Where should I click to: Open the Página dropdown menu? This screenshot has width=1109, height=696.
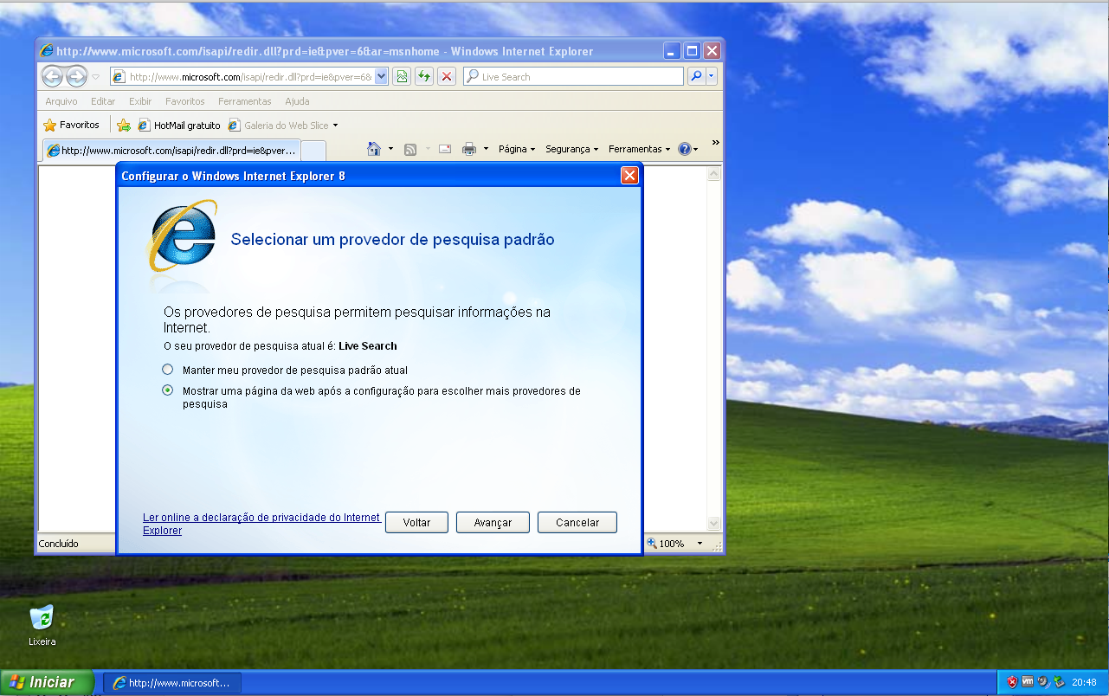(x=516, y=149)
